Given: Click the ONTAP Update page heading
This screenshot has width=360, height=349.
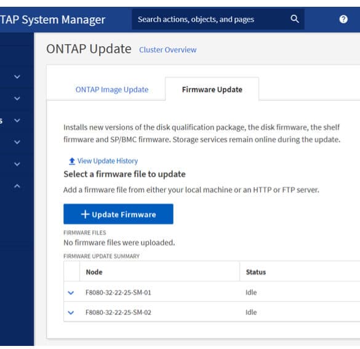Looking at the screenshot, I should (89, 49).
